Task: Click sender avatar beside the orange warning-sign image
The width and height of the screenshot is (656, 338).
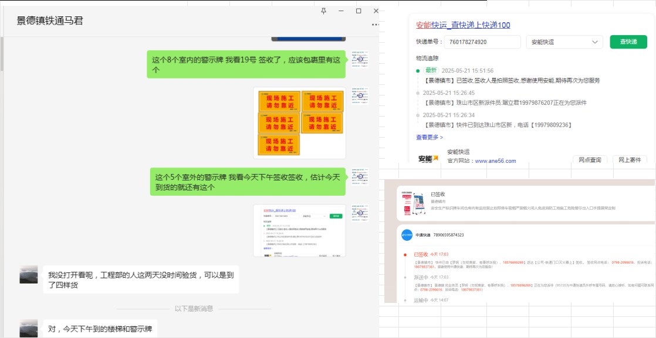Action: (x=360, y=95)
